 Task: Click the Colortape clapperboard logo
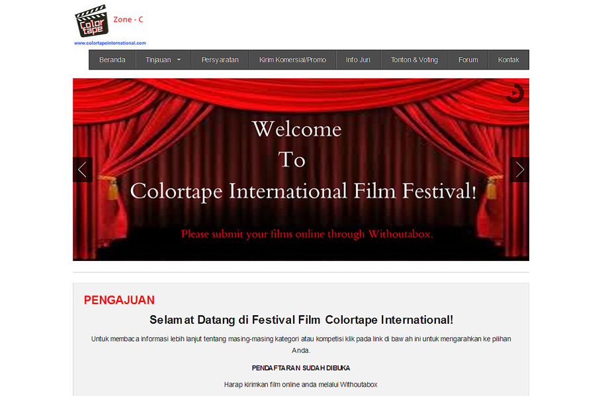click(x=91, y=21)
